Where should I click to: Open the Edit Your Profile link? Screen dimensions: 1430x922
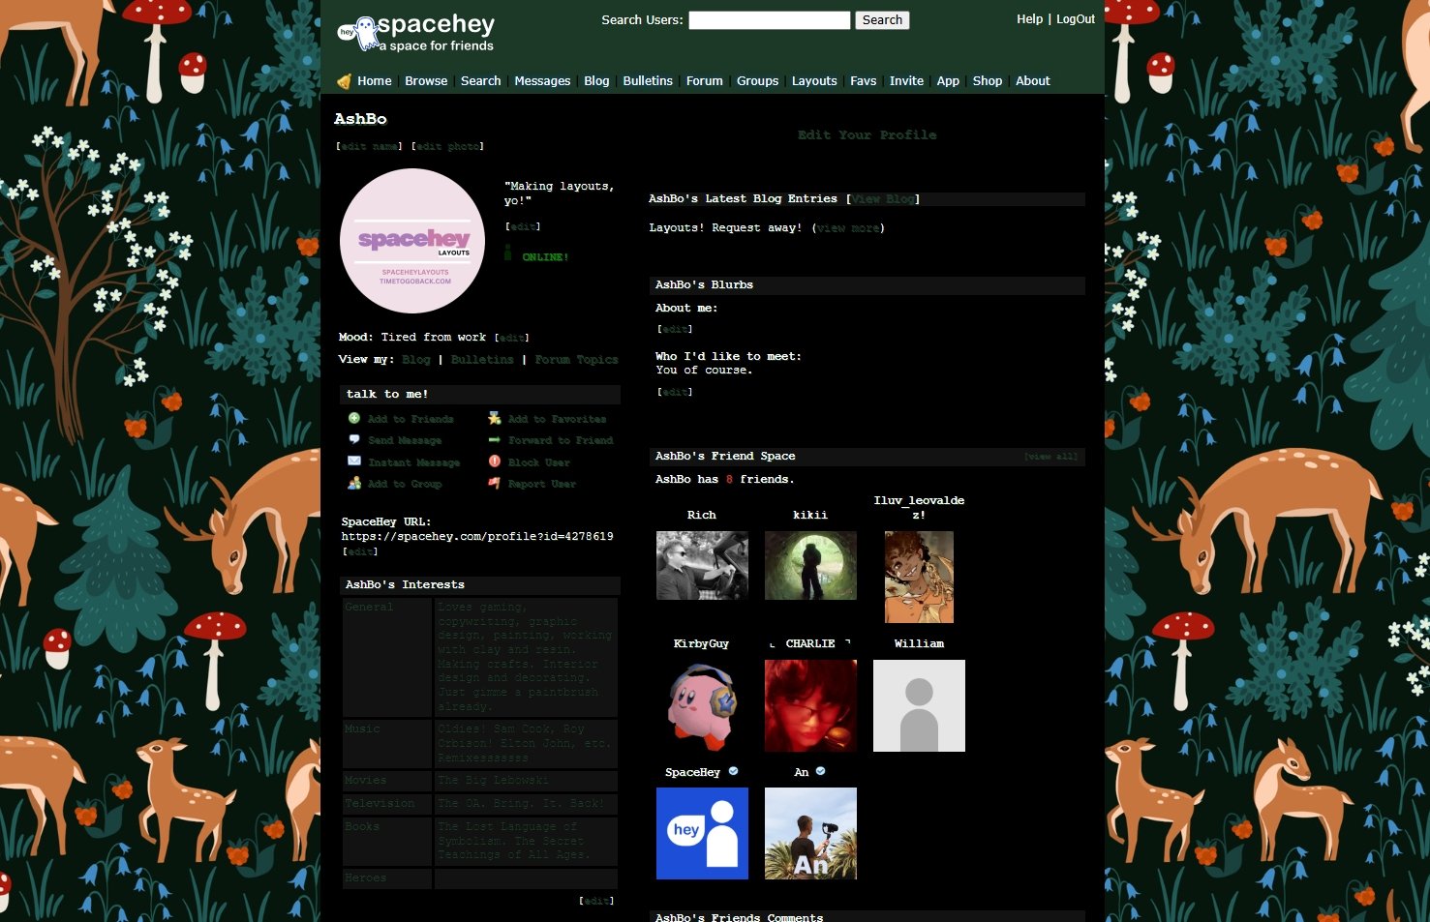(867, 135)
